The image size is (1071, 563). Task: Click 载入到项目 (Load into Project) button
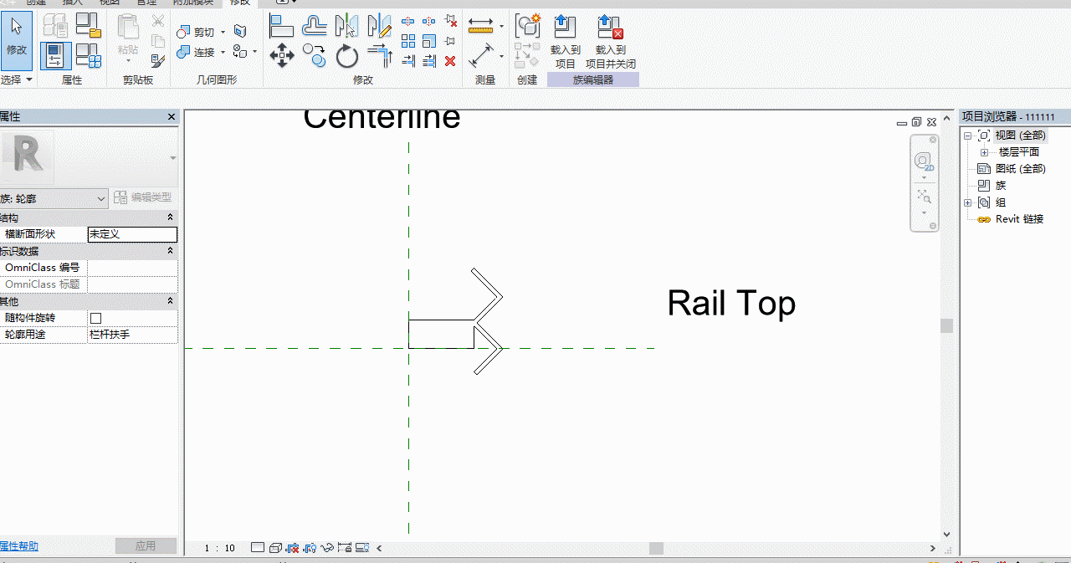pos(566,42)
